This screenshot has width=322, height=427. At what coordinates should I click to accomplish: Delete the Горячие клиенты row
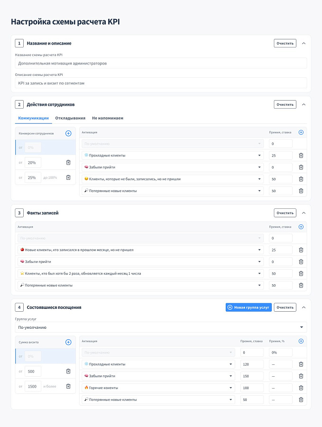click(x=301, y=388)
